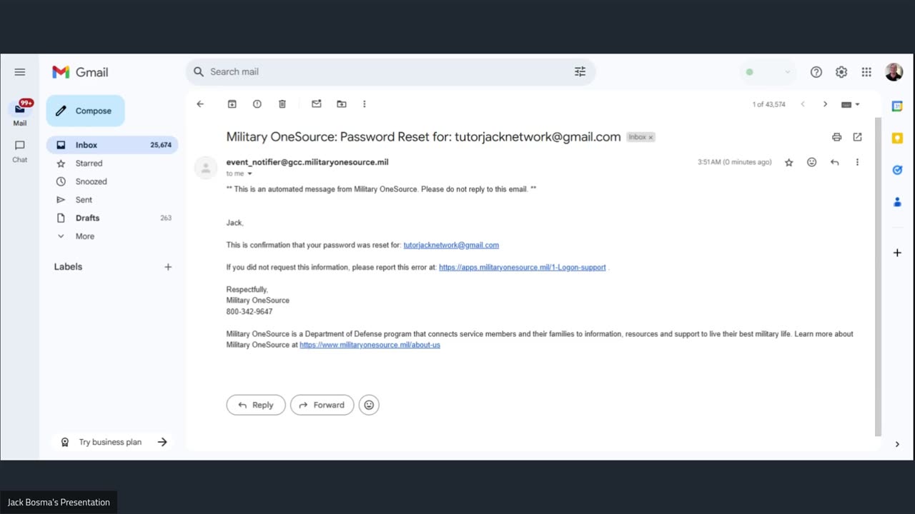915x514 pixels.
Task: Add a reaction with the emoji icon in header
Action: [811, 162]
